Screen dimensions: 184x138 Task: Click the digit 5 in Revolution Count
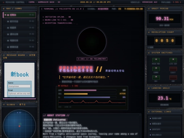click(167, 41)
